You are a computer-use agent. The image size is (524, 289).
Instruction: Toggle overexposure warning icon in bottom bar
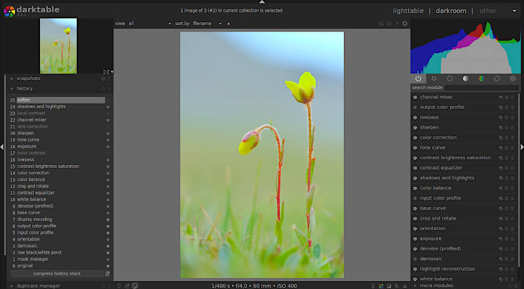click(x=389, y=286)
